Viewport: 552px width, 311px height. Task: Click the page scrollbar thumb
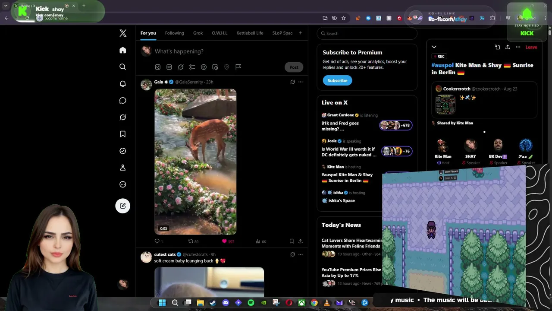549,32
